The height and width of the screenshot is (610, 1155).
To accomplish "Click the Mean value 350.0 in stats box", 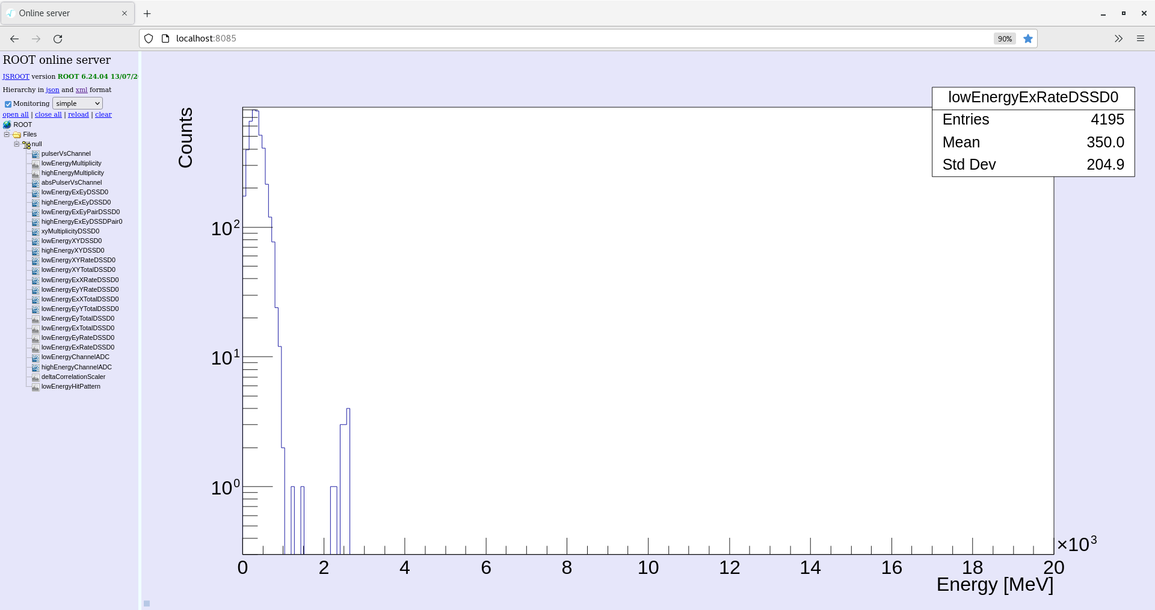I will (x=1105, y=143).
